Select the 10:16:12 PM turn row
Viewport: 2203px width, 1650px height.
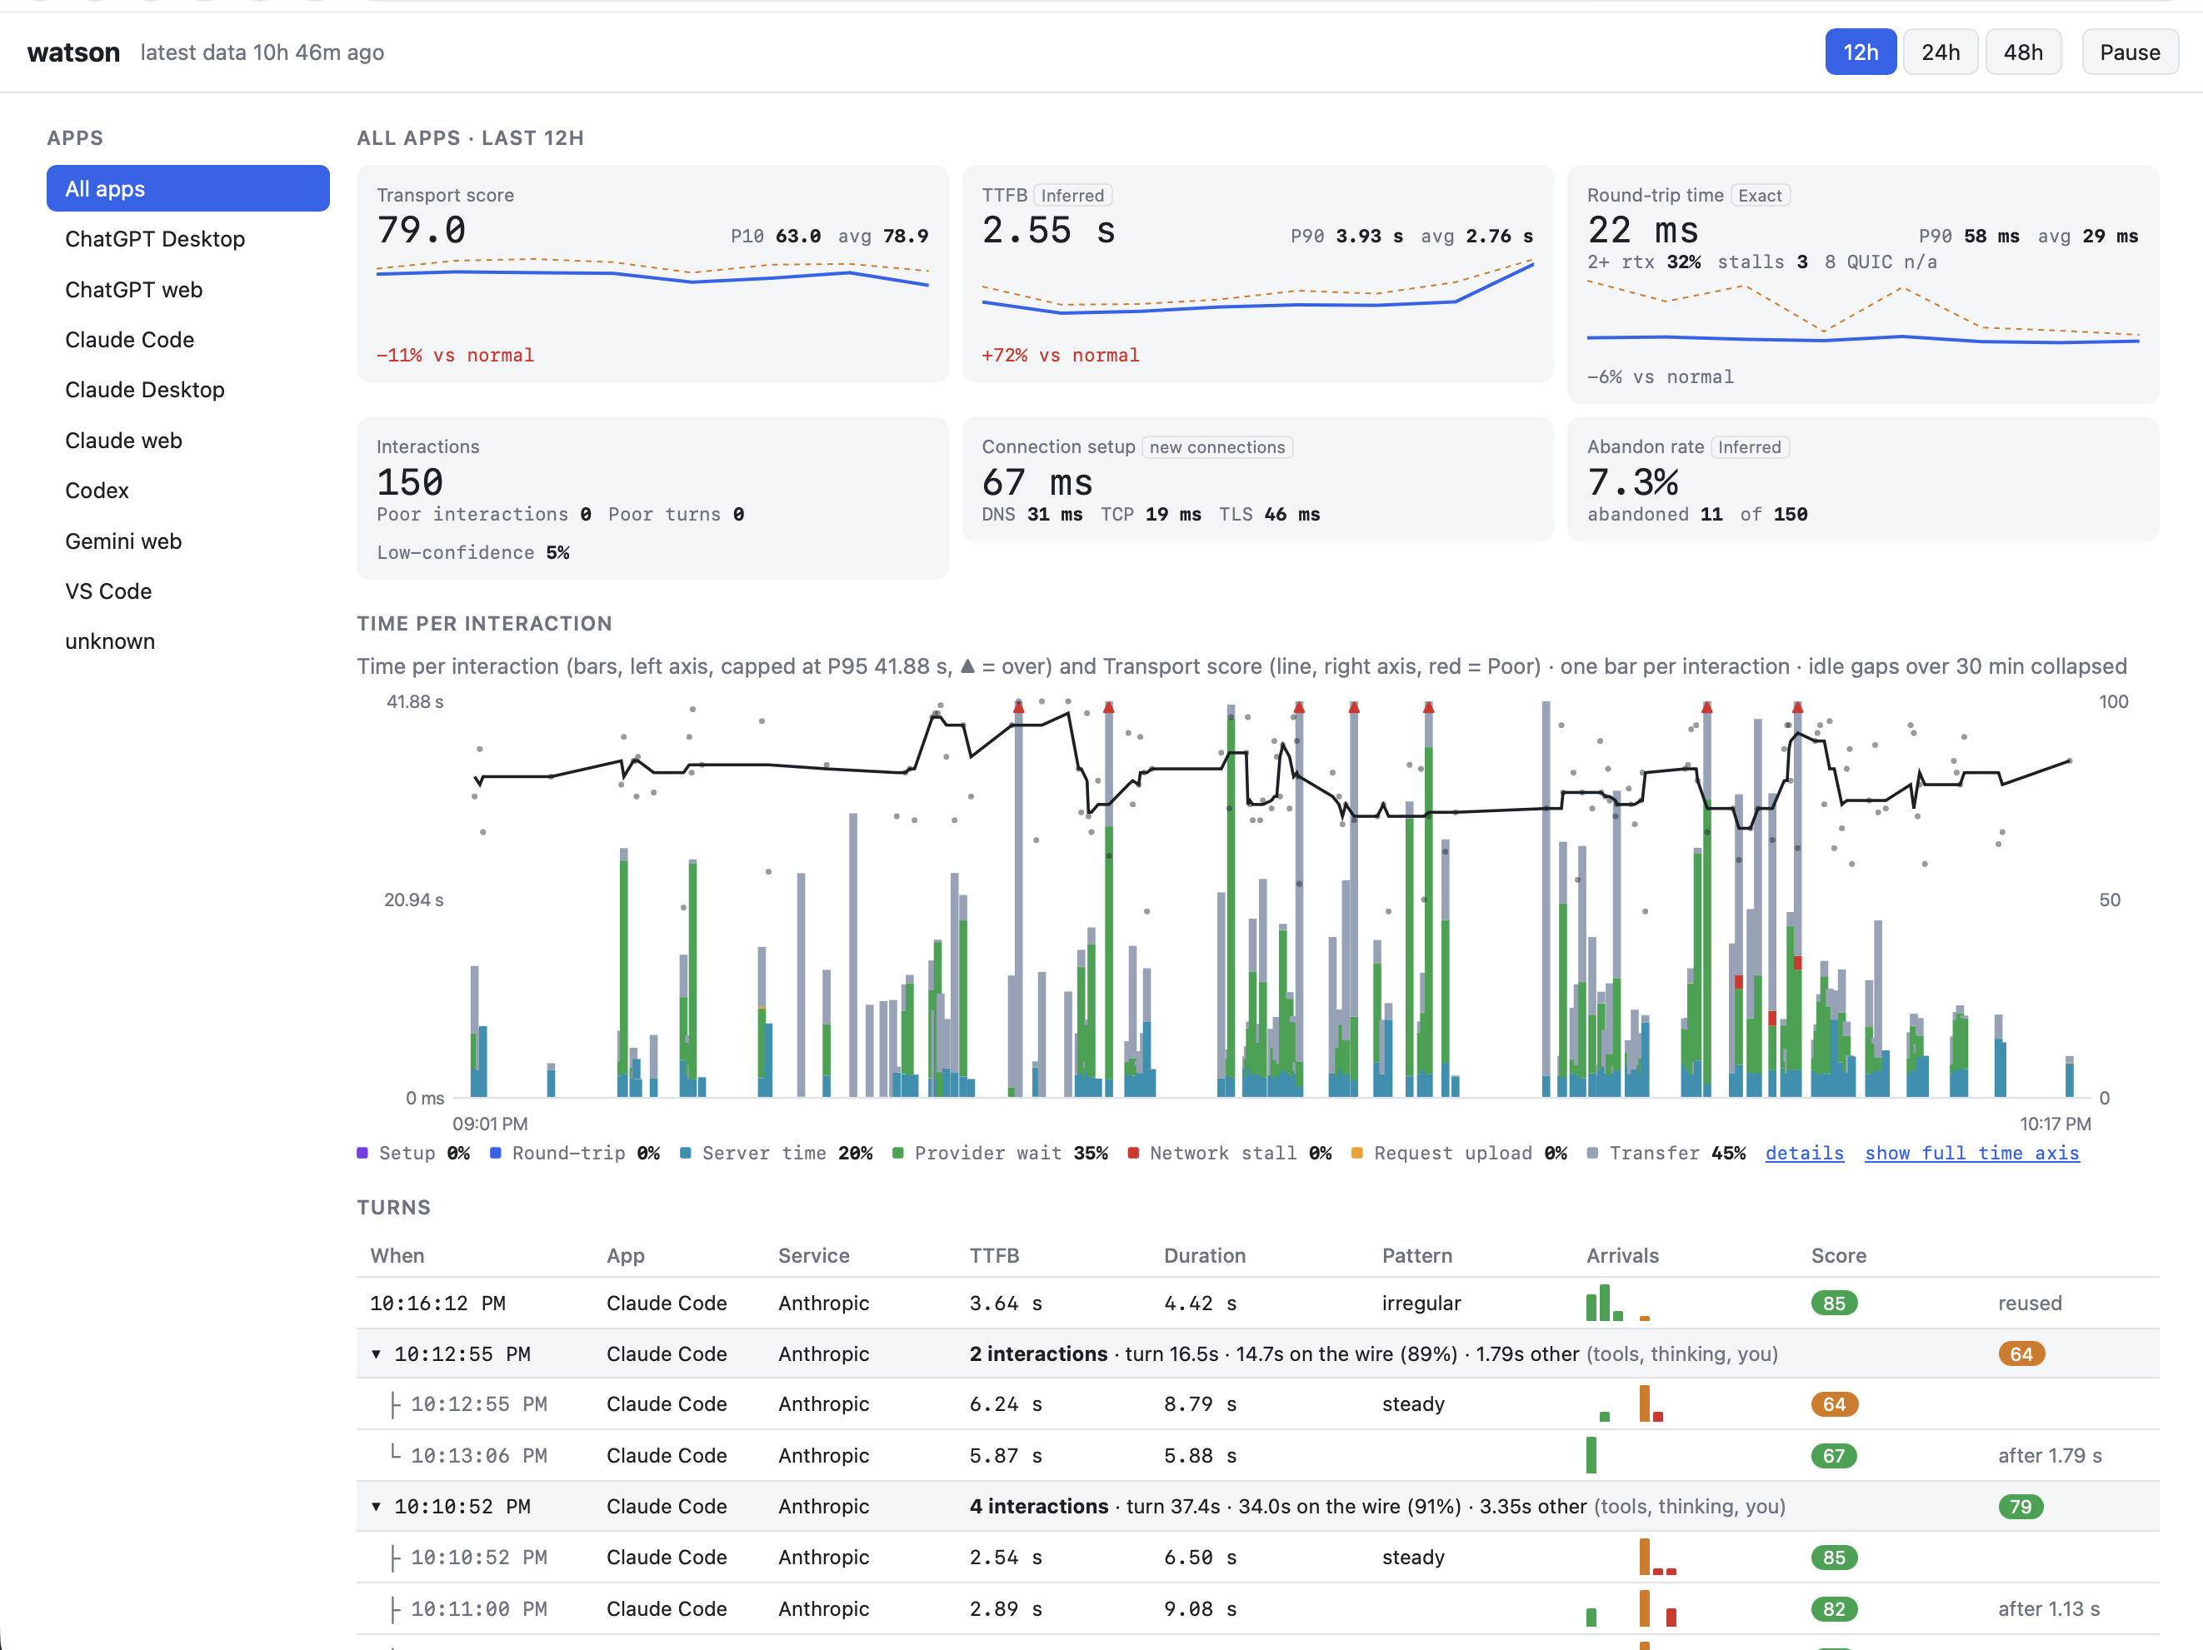coord(1256,1303)
